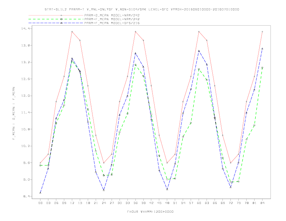Click blue triangle data point at hour 00
Image resolution: width=286 pixels, height=221 pixels.
40,193
